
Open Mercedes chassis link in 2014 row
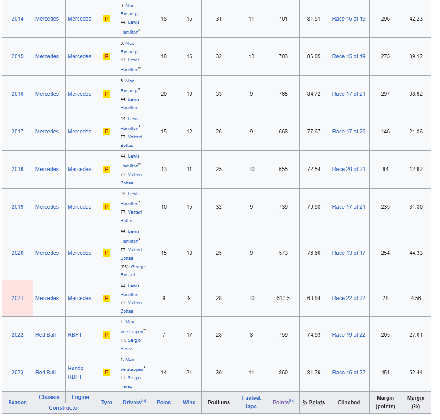point(47,19)
